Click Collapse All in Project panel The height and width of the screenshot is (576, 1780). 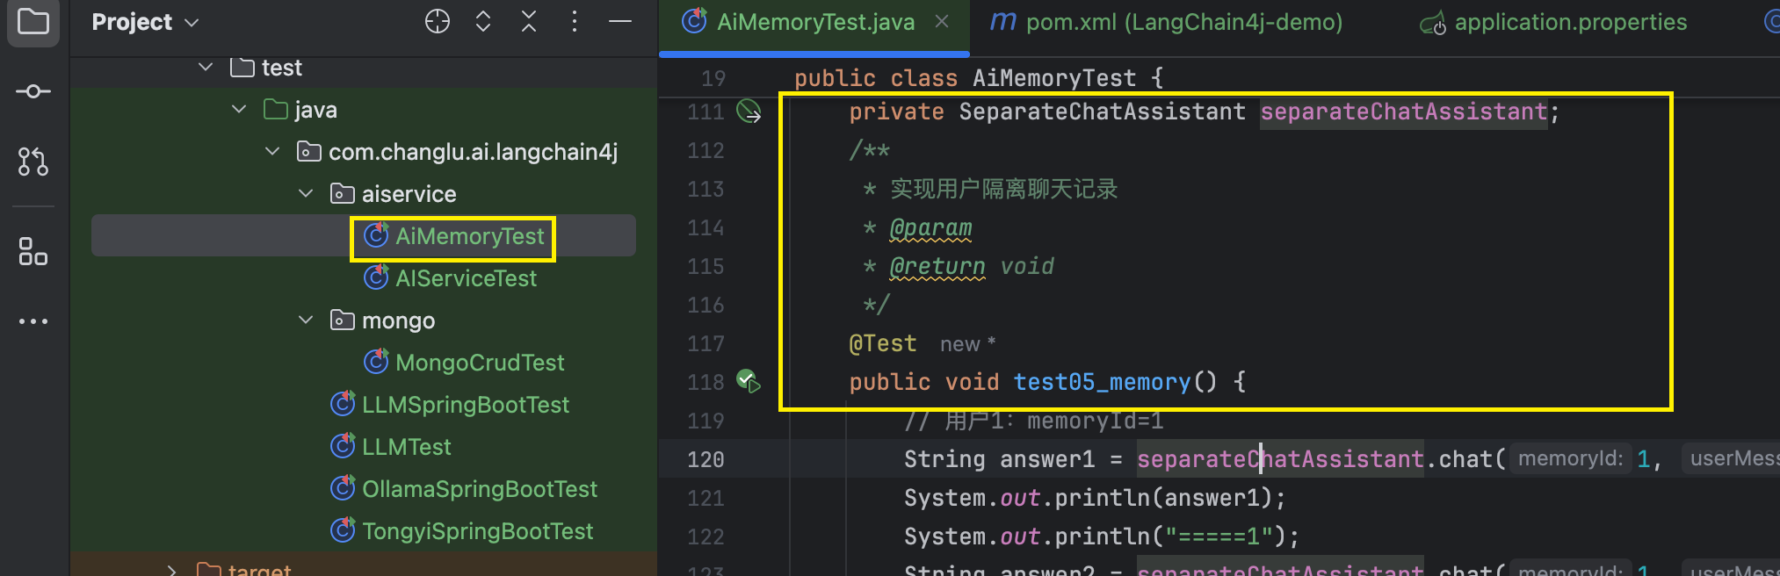click(529, 21)
